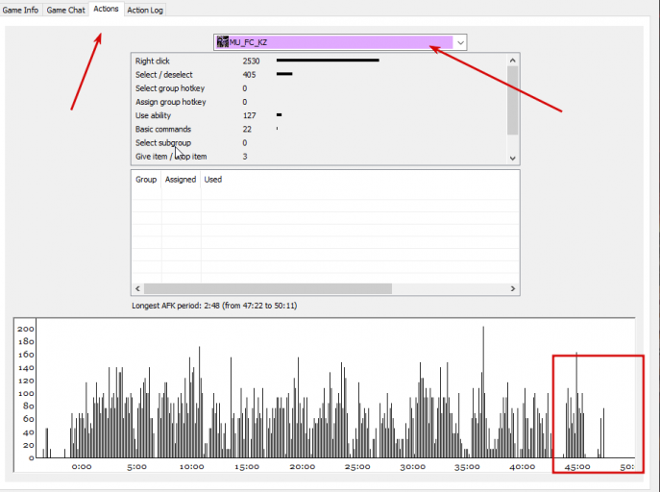Click the 0:00 label on APM chart
The height and width of the screenshot is (492, 660).
(82, 467)
